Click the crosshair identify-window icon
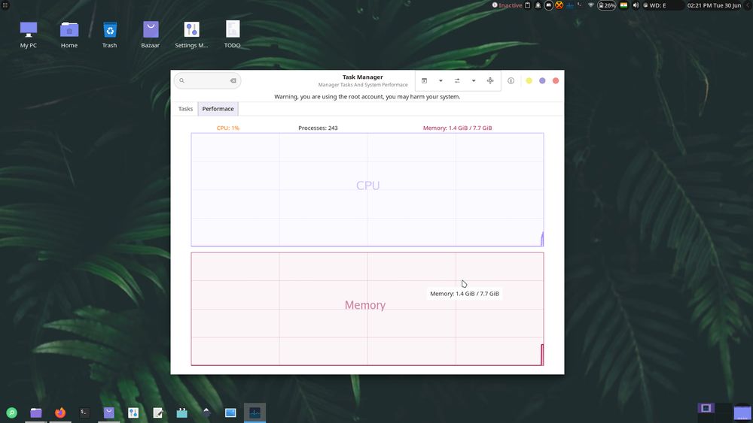The height and width of the screenshot is (423, 753). [x=490, y=81]
